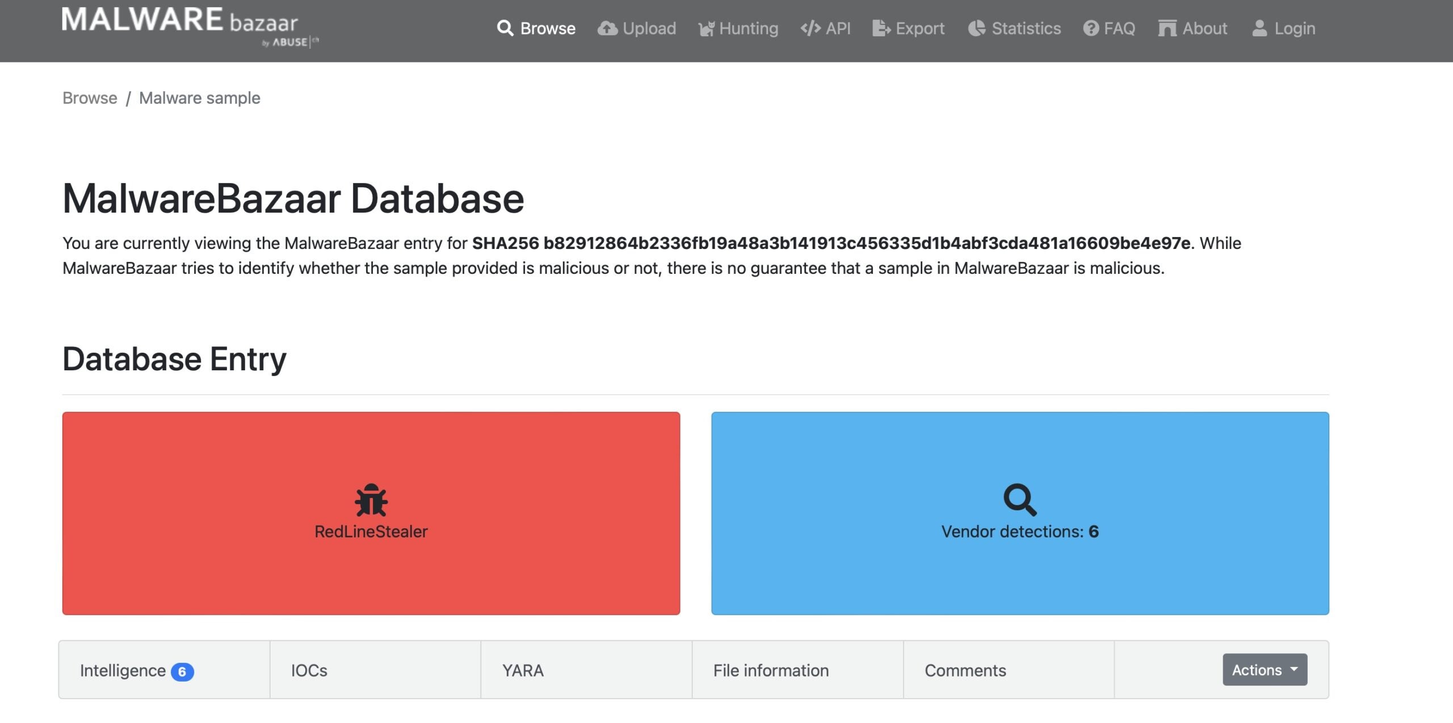
Task: Select the YARA tab
Action: [x=523, y=670]
